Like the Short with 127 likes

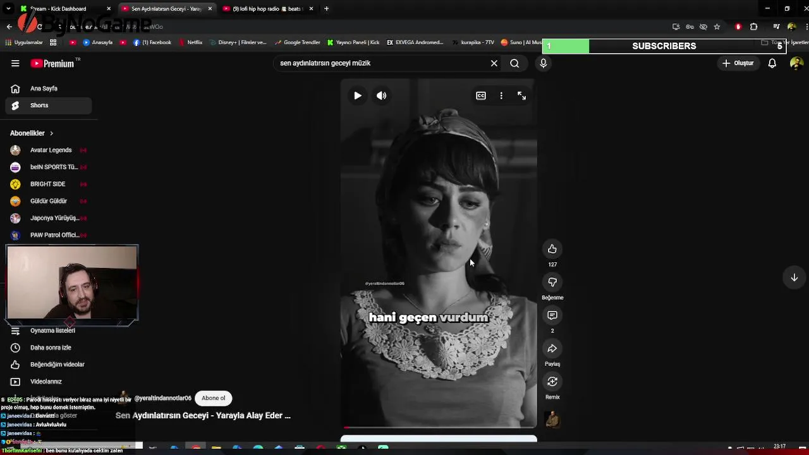(552, 249)
